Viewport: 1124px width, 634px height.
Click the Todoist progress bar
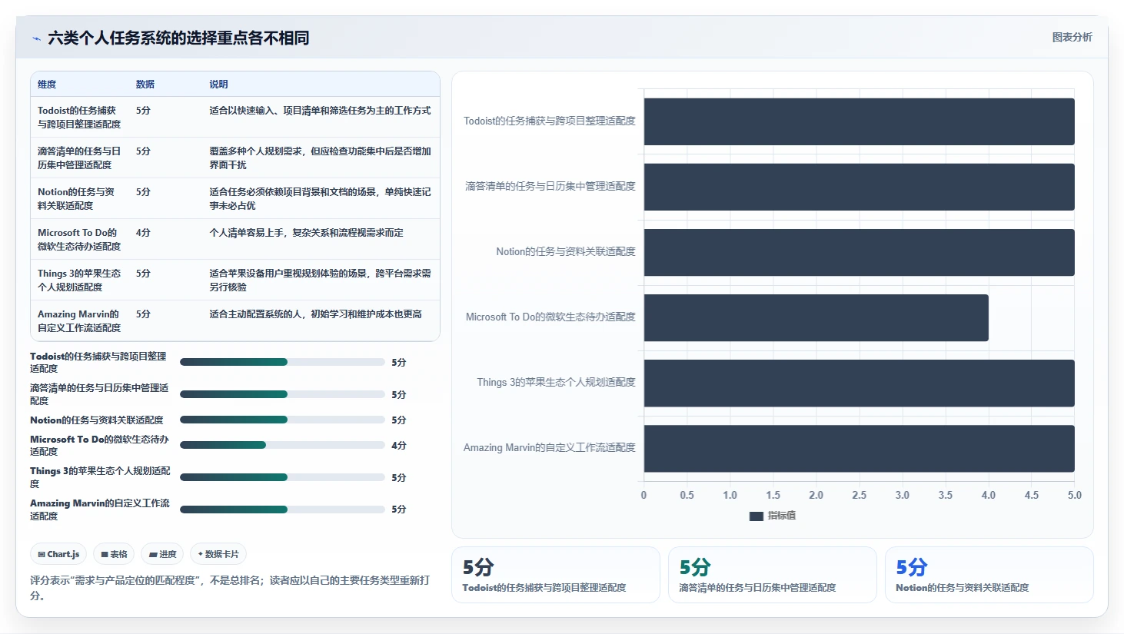[282, 362]
